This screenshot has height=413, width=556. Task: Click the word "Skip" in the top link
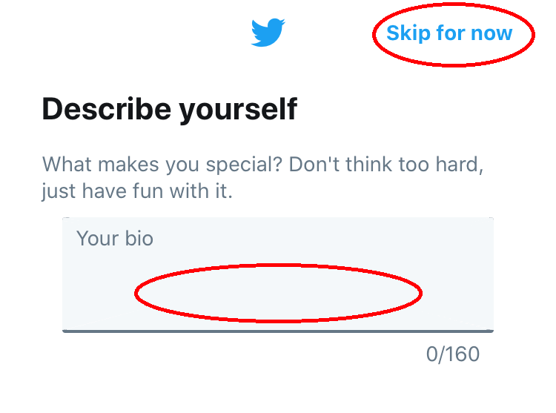[403, 33]
